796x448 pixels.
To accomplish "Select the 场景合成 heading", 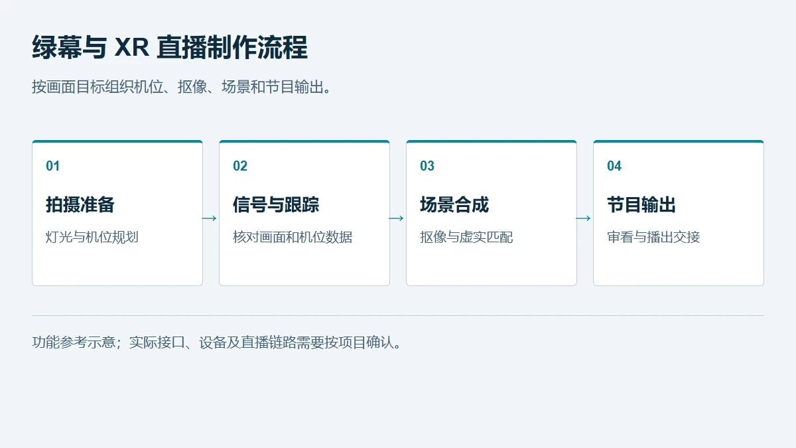I will pyautogui.click(x=454, y=204).
